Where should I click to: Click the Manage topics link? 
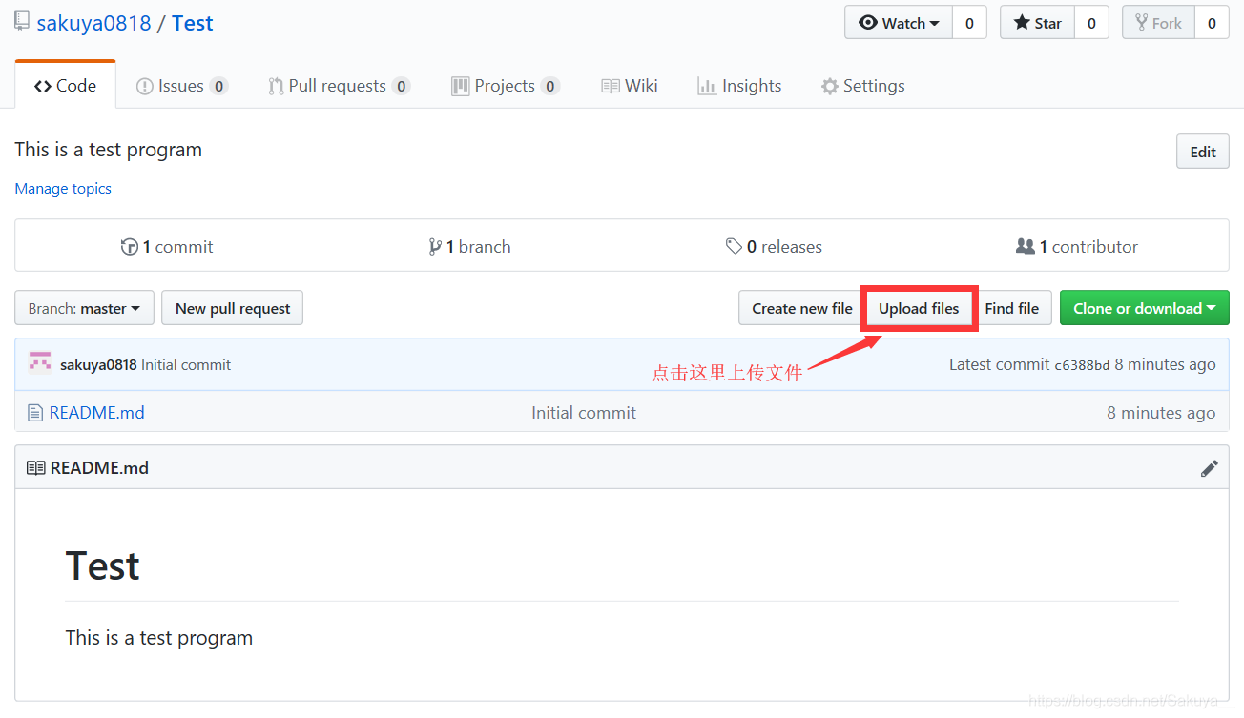pos(63,189)
